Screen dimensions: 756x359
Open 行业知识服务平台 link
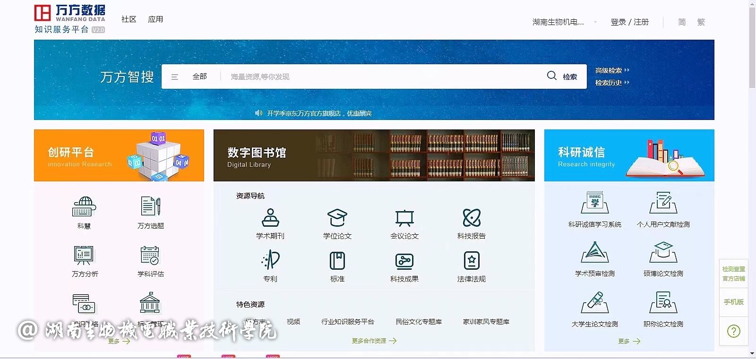click(x=348, y=322)
